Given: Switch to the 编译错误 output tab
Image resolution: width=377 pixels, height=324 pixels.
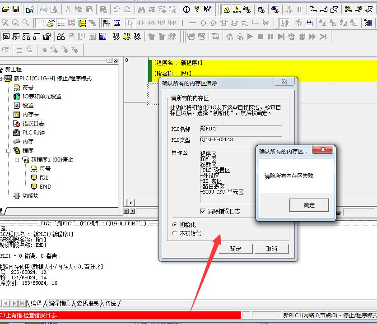Looking at the screenshot, I should point(59,304).
